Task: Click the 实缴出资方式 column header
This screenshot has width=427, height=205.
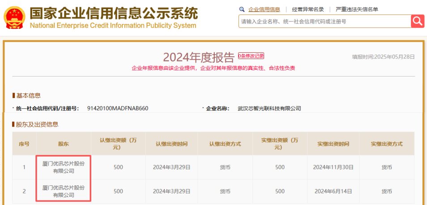Action: (387, 144)
